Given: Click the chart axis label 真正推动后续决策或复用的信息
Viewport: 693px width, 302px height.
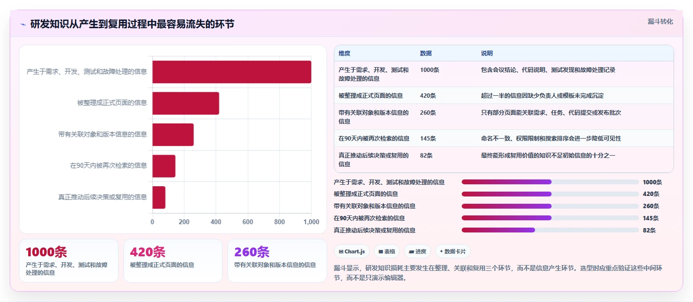Looking at the screenshot, I should pos(103,197).
